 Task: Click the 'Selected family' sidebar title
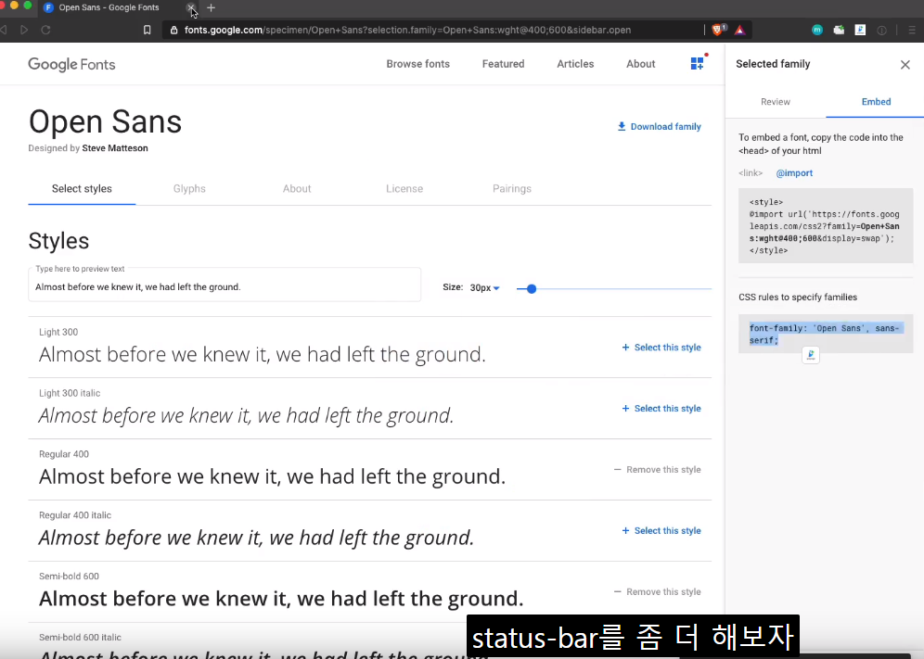773,64
